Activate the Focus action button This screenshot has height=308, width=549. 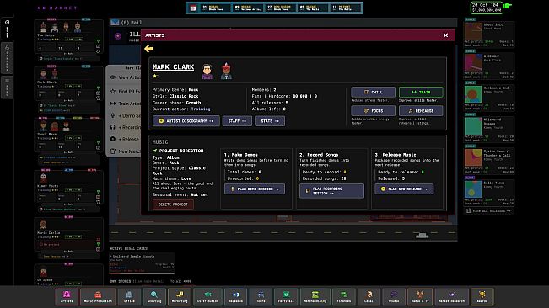point(373,111)
